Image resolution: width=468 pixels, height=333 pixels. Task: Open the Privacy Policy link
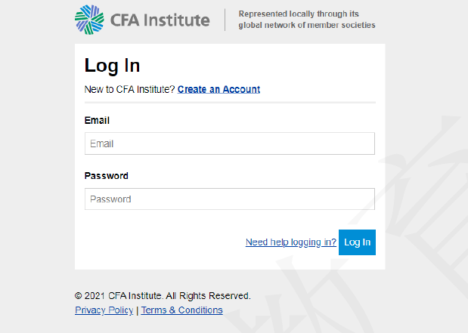(104, 310)
